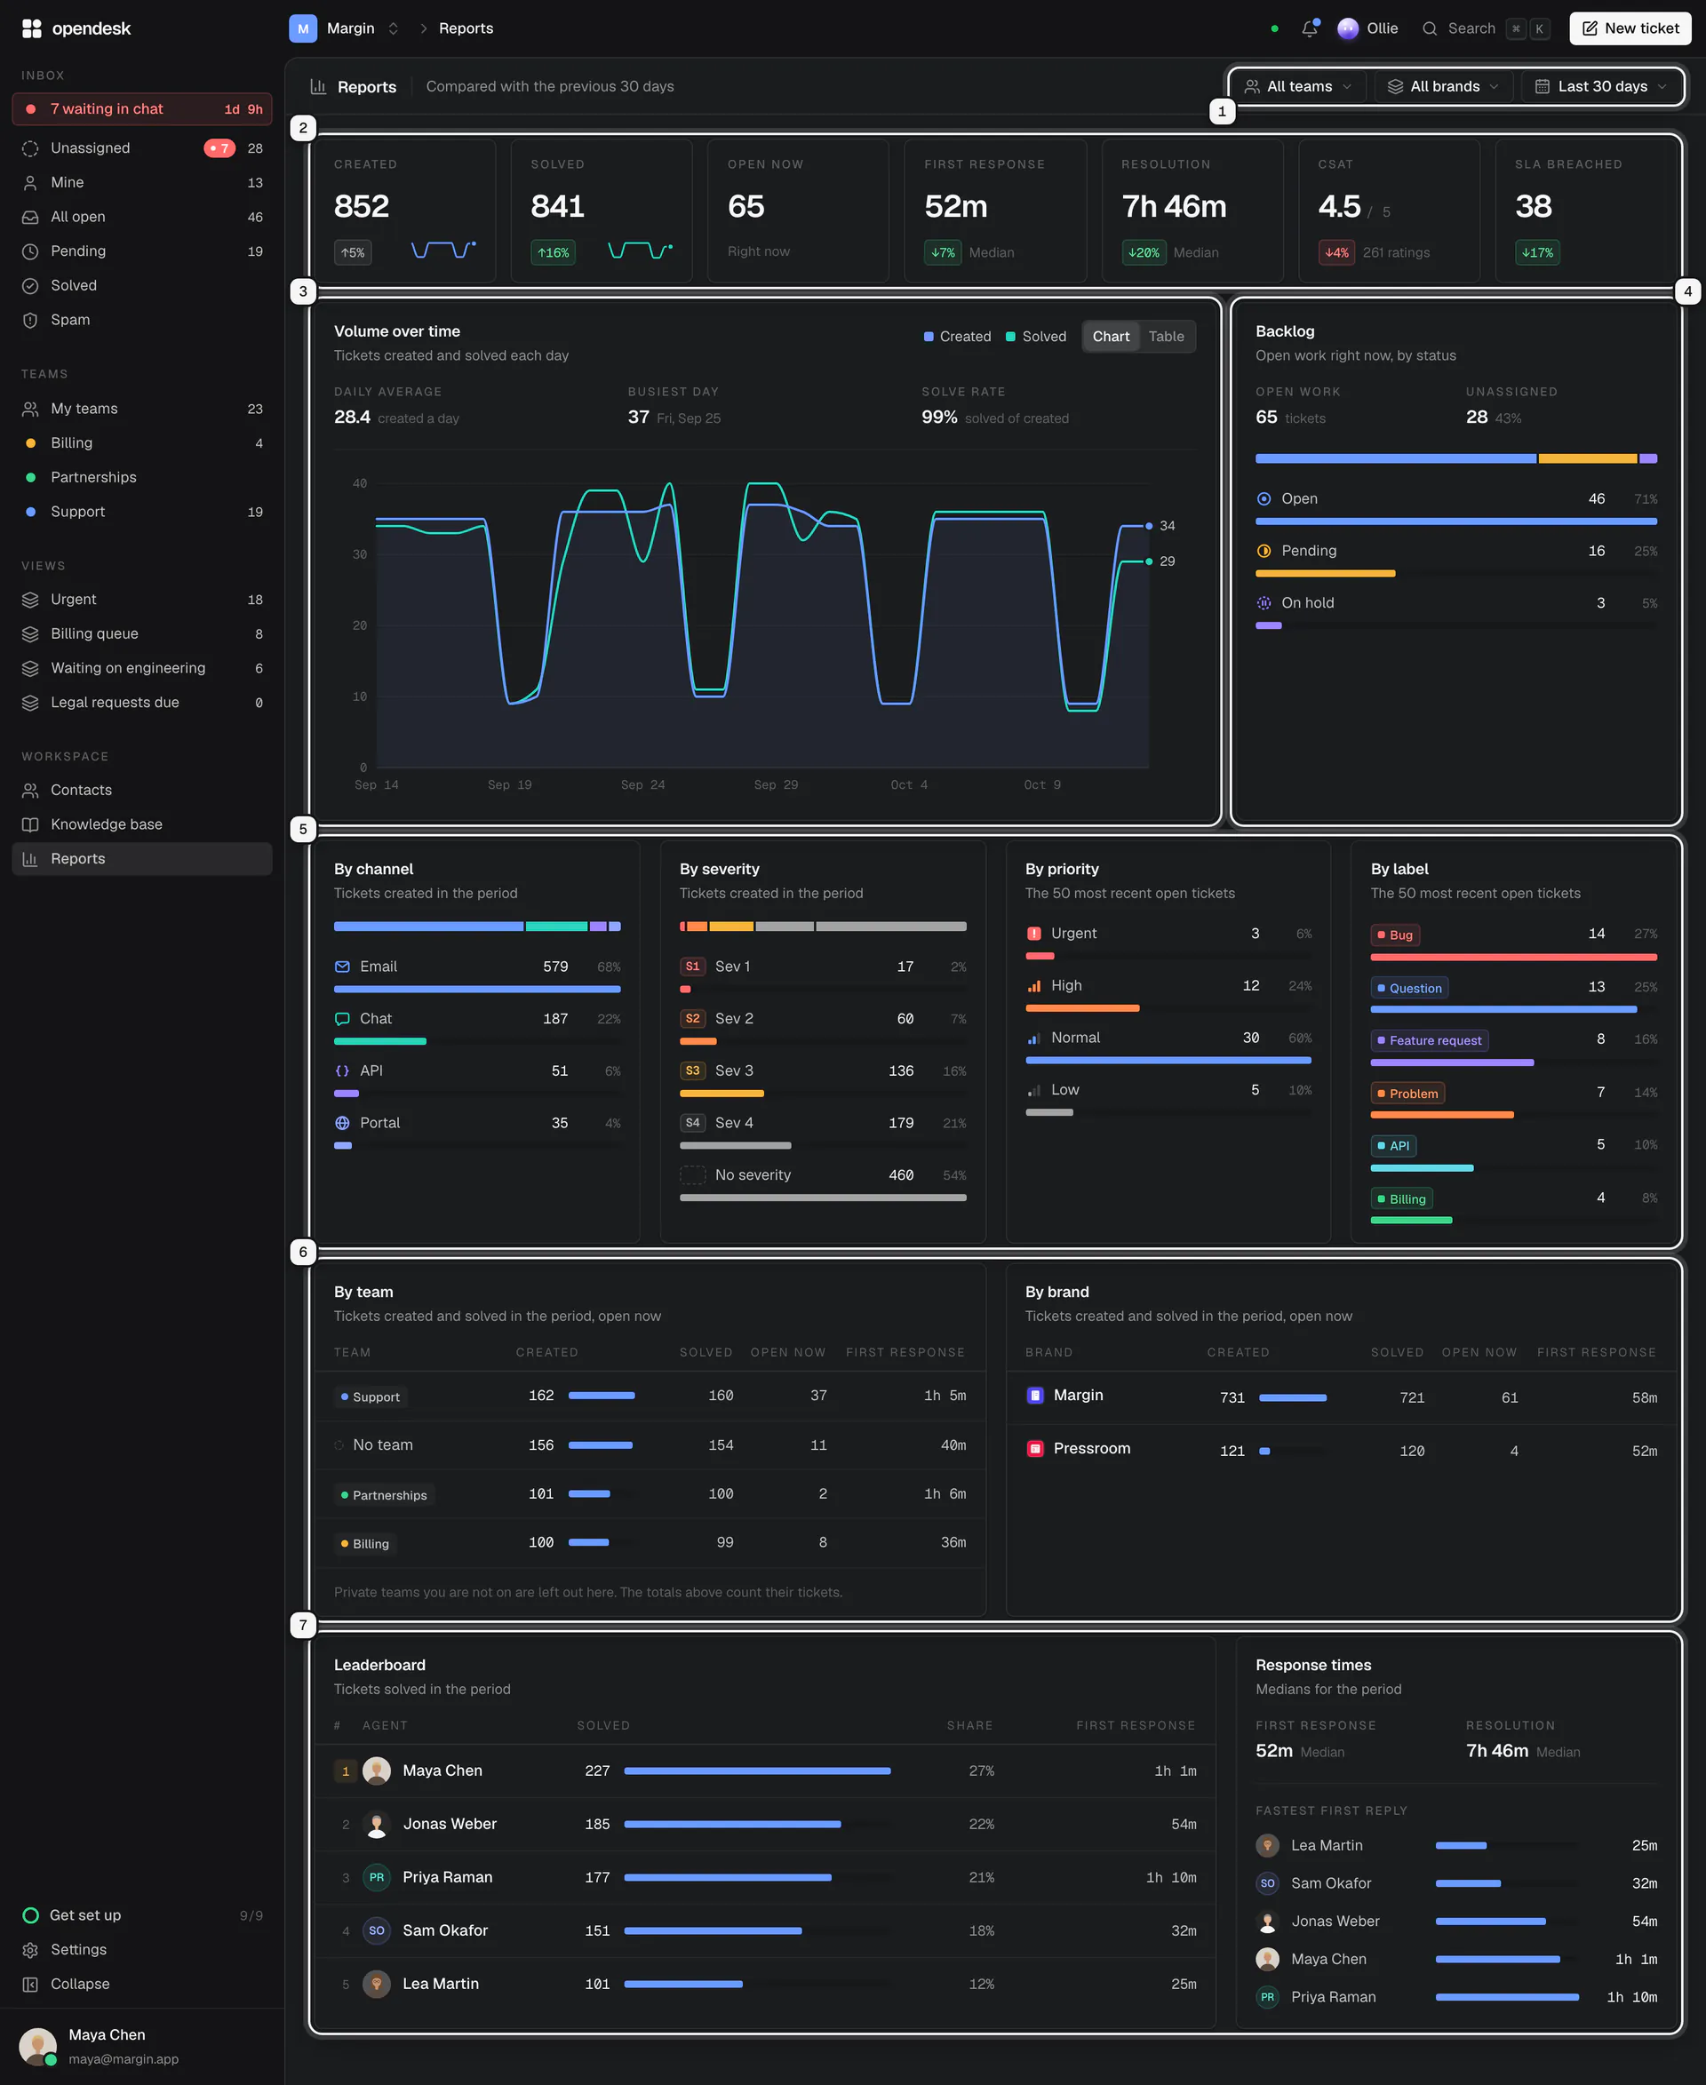
Task: Click Maya Chen profile at sidebar bottom
Action: pyautogui.click(x=141, y=2046)
